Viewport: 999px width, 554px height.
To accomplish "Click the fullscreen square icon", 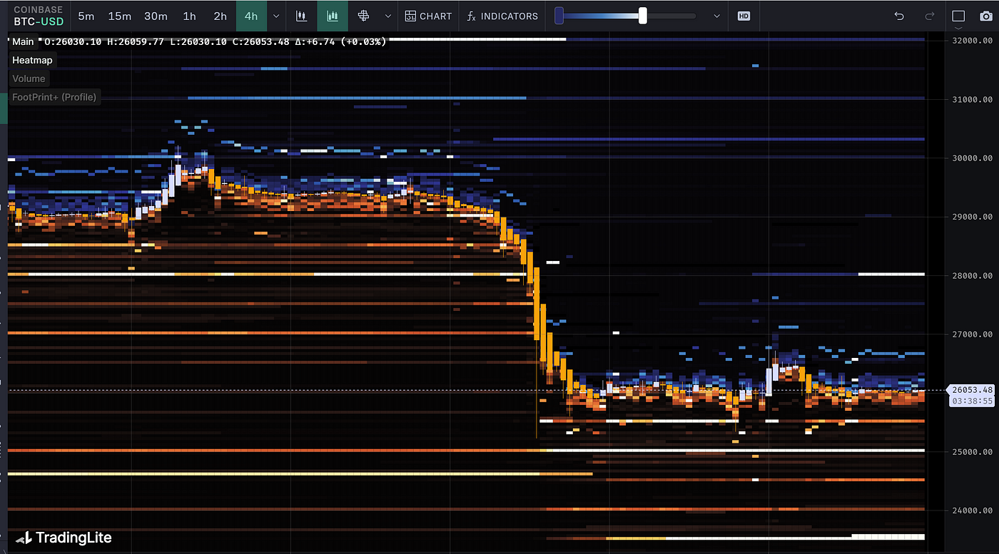I will (x=958, y=16).
